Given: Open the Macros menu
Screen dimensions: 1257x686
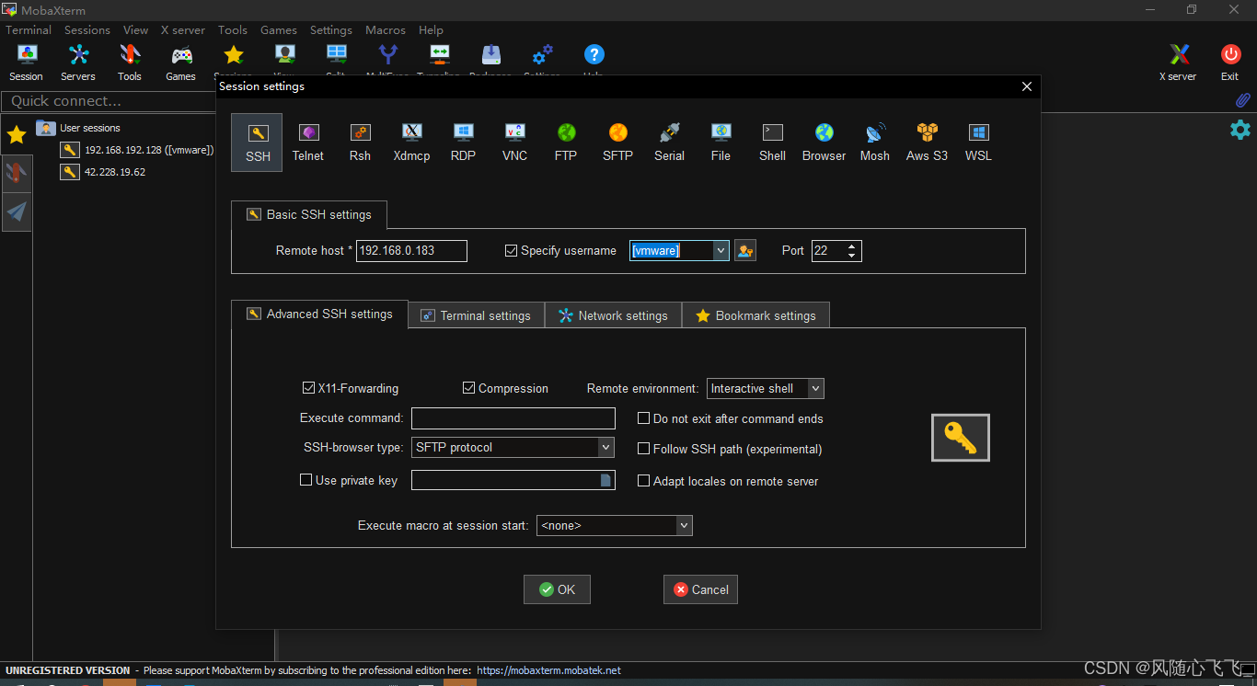Looking at the screenshot, I should [x=386, y=29].
